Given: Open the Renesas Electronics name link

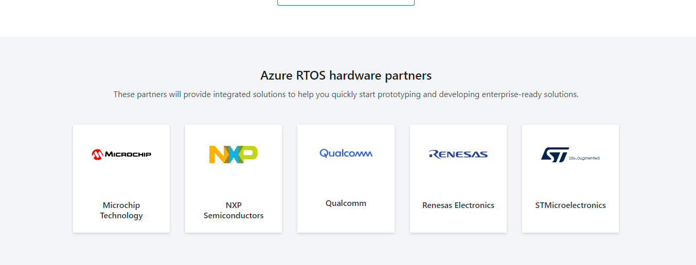Looking at the screenshot, I should (x=458, y=205).
